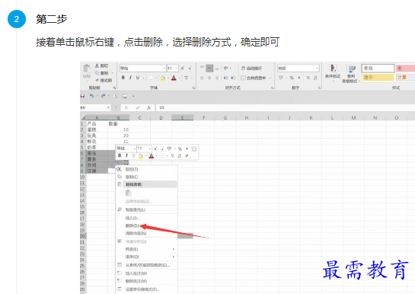415x294 pixels.
Task: Click the Insert Function fx icon
Action: point(149,107)
